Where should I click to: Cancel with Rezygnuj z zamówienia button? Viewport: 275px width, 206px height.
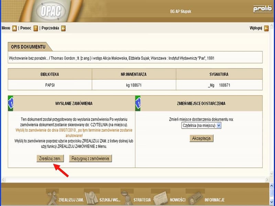pos(91,158)
